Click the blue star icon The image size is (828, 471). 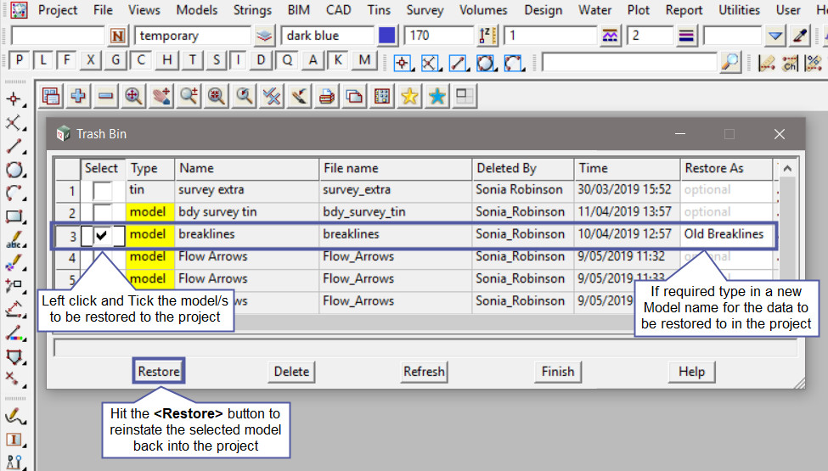click(x=437, y=97)
